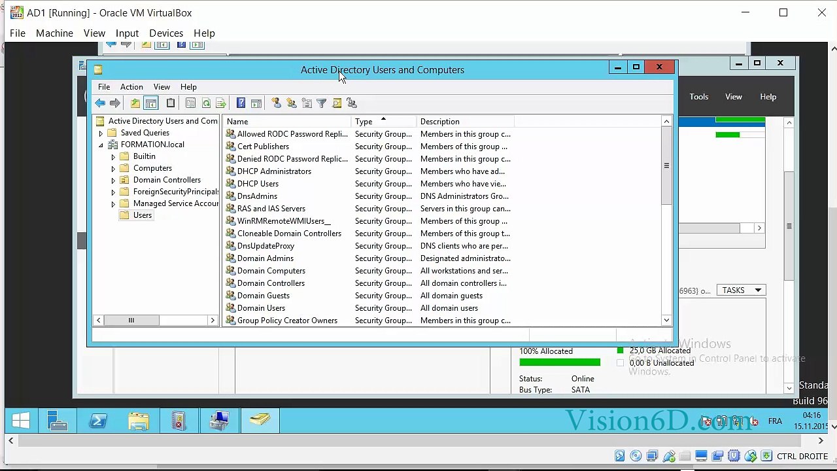
Task: Sort by the Description column header
Action: tap(465, 122)
